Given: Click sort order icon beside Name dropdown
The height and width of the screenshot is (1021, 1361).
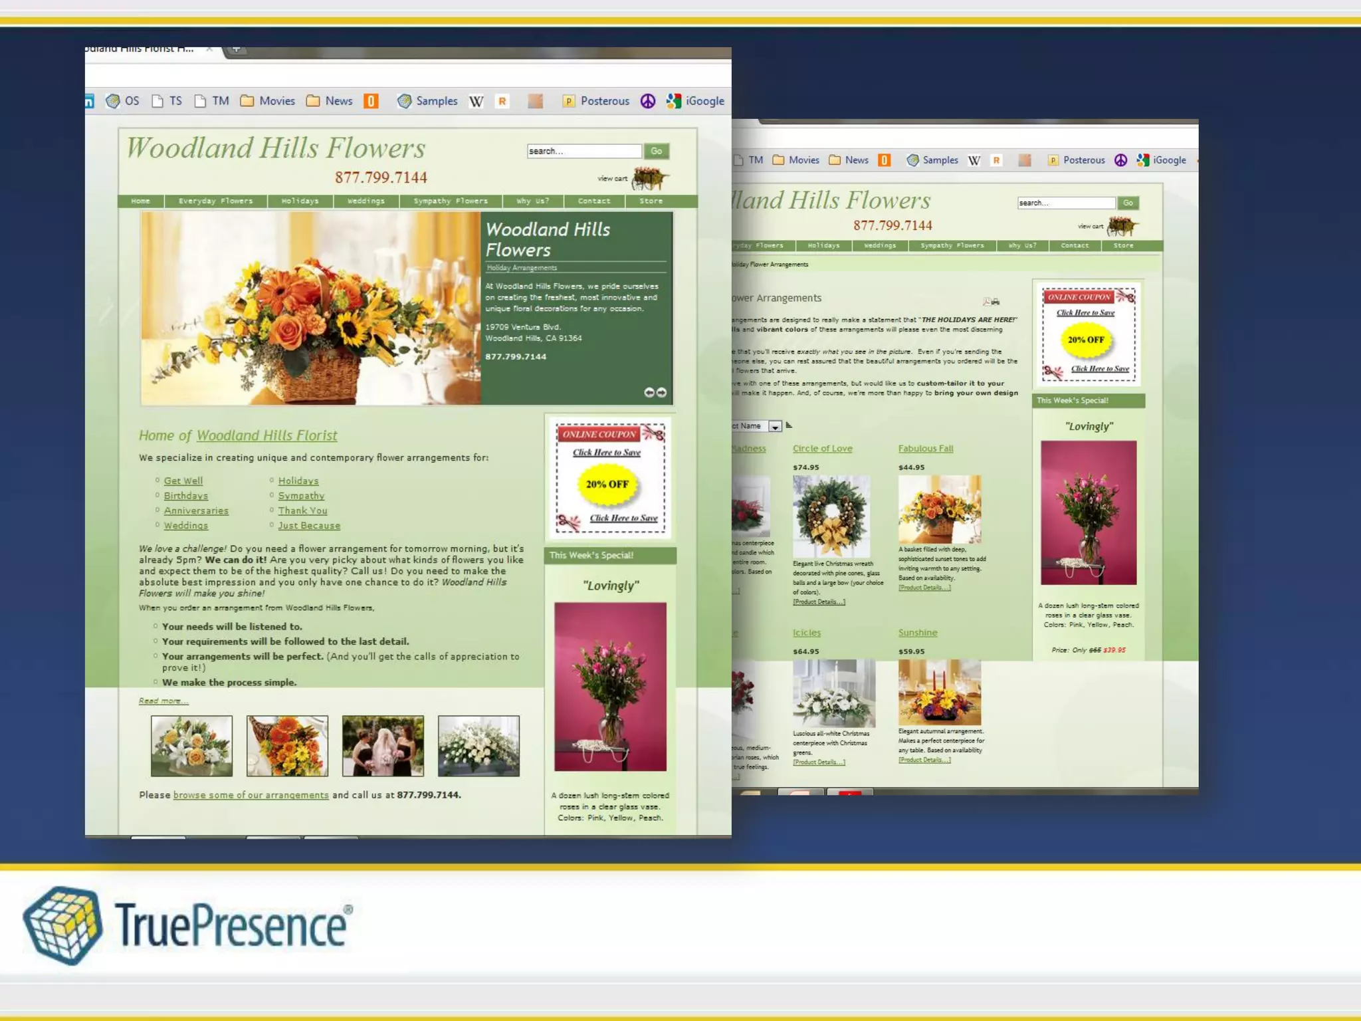Looking at the screenshot, I should coord(789,425).
